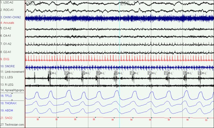Select the Apnea/Hypopnea channel label
Image resolution: width=214 pixels, height=128 pixels.
click(12, 90)
